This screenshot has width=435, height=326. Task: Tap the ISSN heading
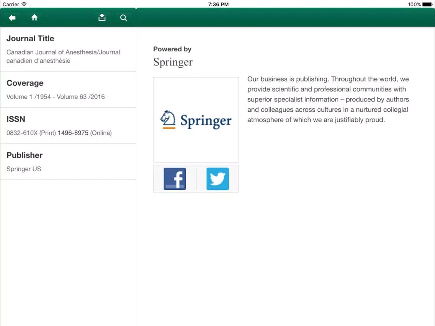tap(16, 119)
